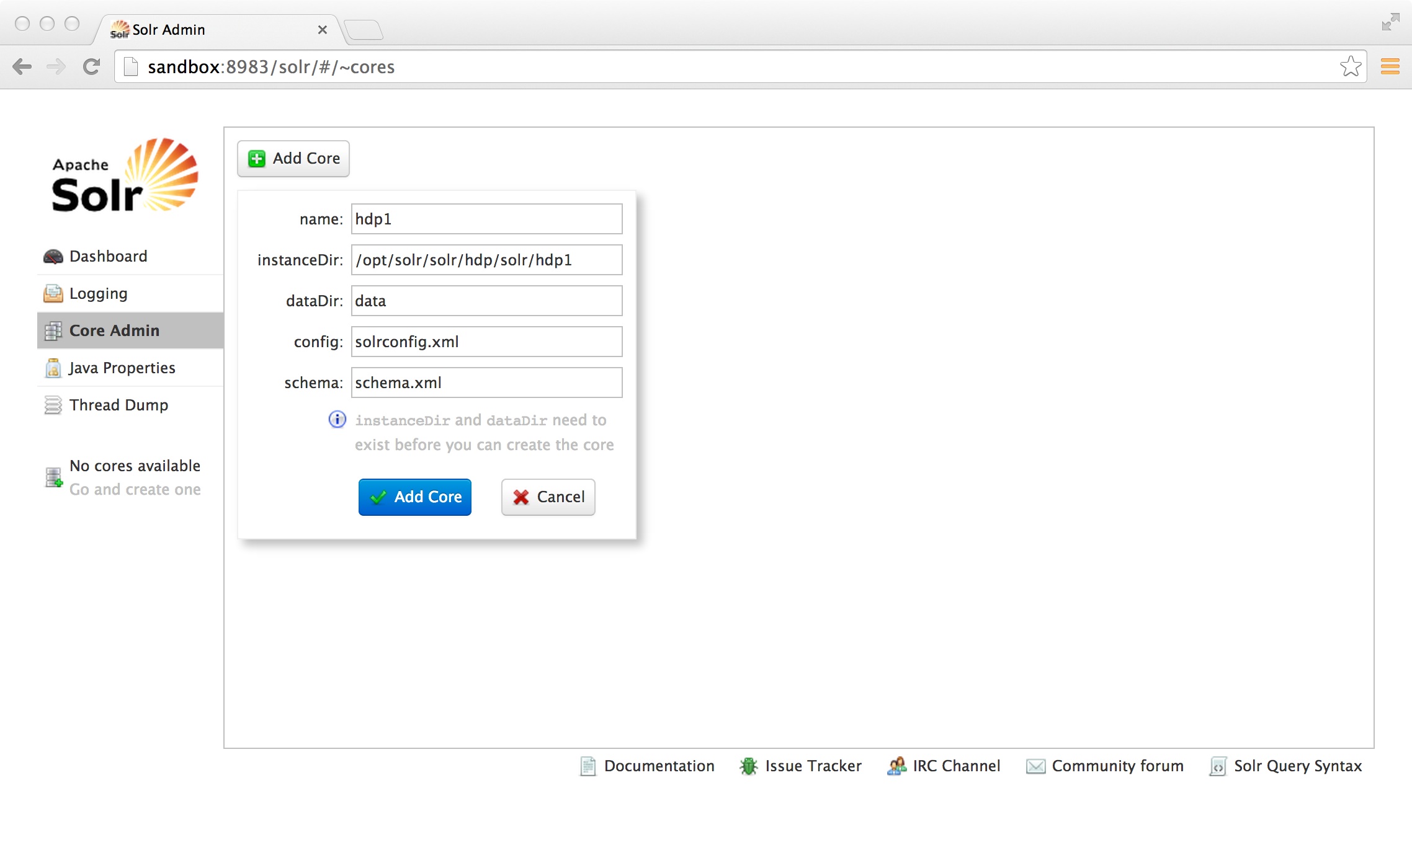The height and width of the screenshot is (863, 1412).
Task: Bookmark page with the star icon
Action: pyautogui.click(x=1350, y=66)
